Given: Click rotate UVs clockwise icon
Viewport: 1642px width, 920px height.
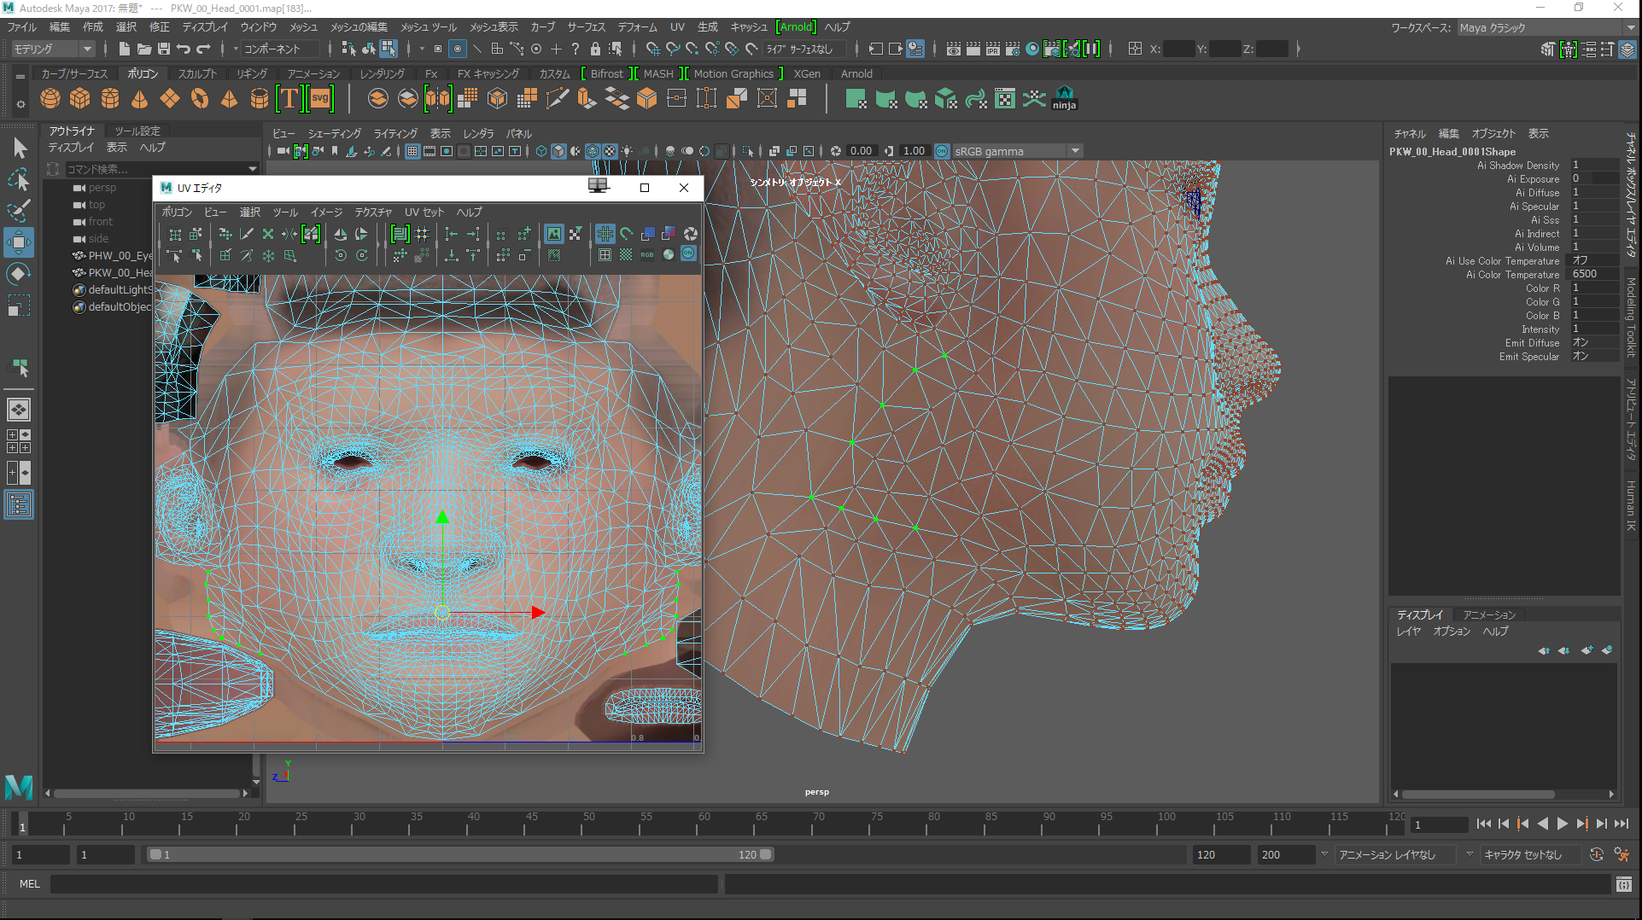Looking at the screenshot, I should pyautogui.click(x=362, y=255).
